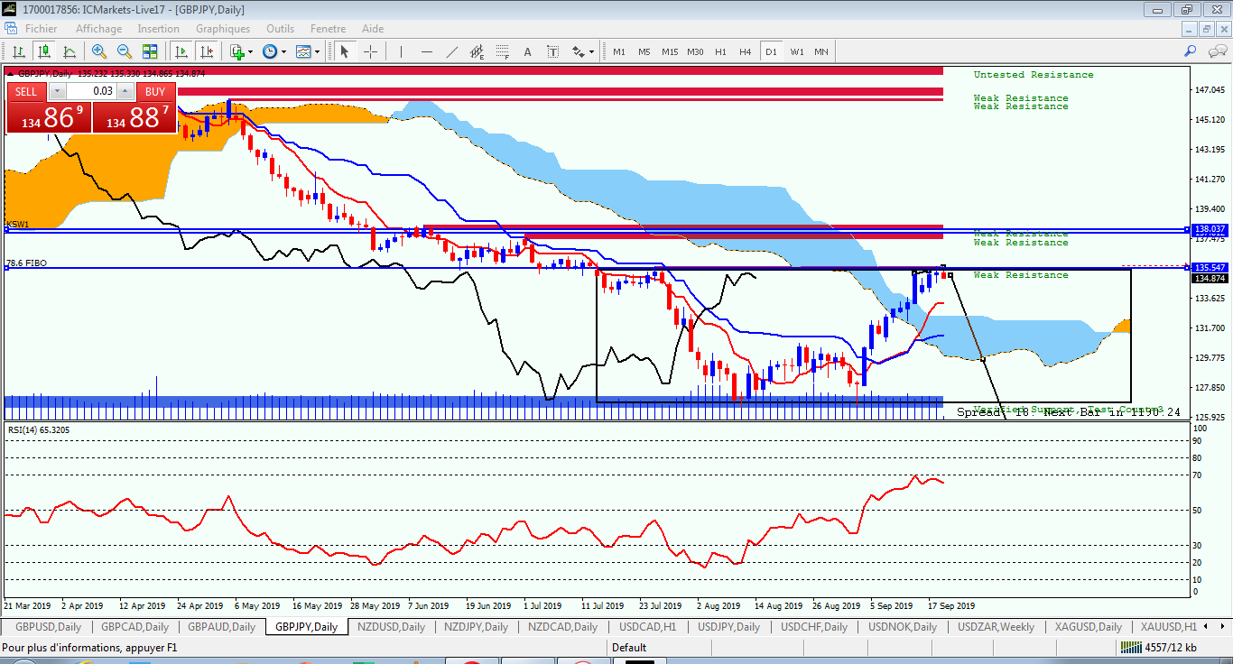
Task: Increase lot volume with up arrow
Action: [x=125, y=91]
